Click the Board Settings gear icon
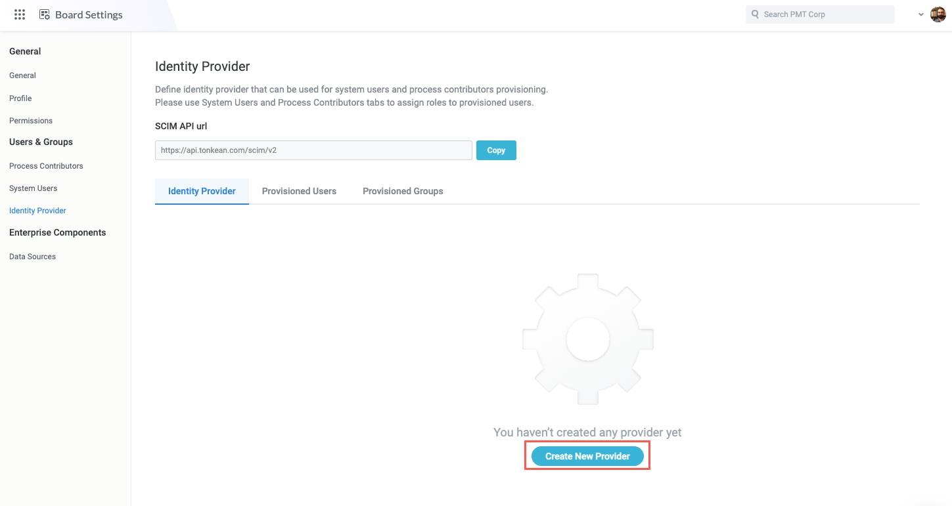This screenshot has height=506, width=952. (44, 13)
